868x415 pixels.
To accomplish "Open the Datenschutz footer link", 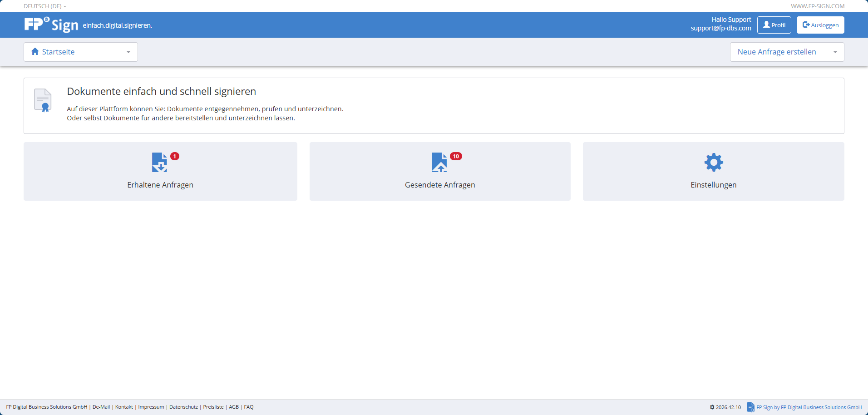I will [x=183, y=407].
